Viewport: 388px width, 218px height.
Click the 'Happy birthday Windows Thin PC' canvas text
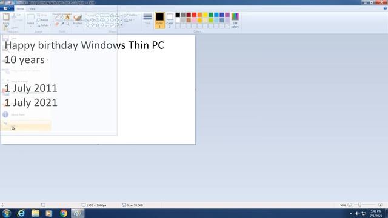point(84,45)
